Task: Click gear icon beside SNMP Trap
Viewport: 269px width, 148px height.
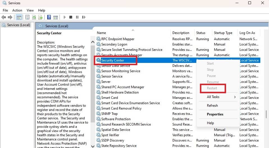Action: tap(99, 113)
